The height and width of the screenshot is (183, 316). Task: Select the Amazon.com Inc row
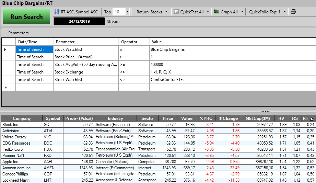point(158,168)
